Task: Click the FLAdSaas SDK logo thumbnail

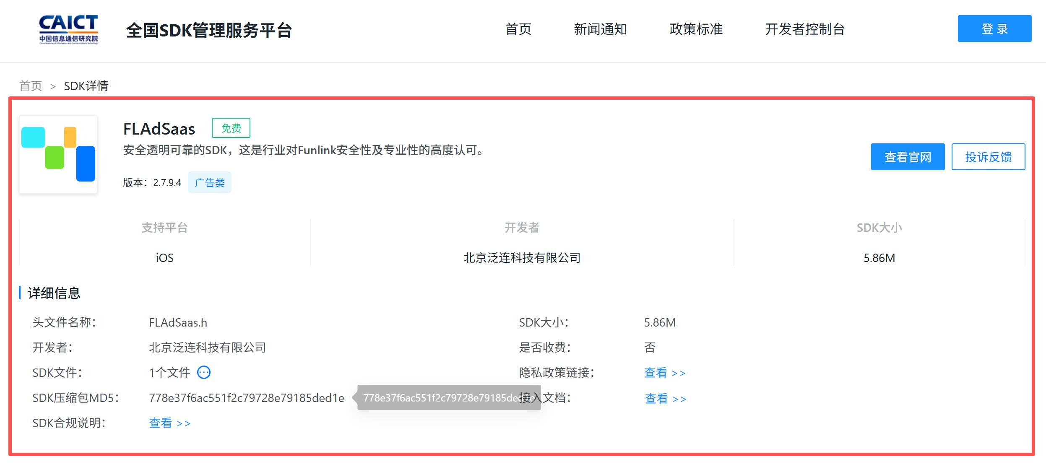Action: click(x=58, y=154)
